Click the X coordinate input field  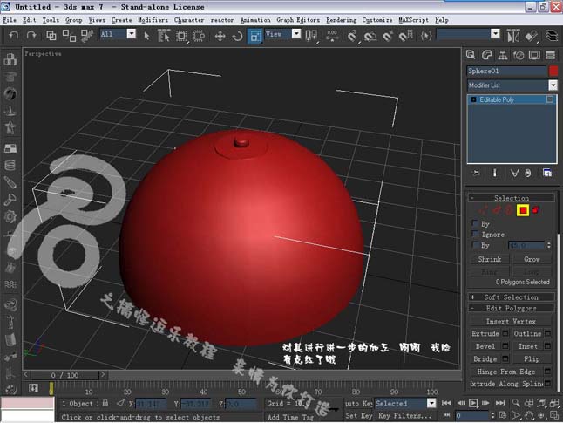151,404
